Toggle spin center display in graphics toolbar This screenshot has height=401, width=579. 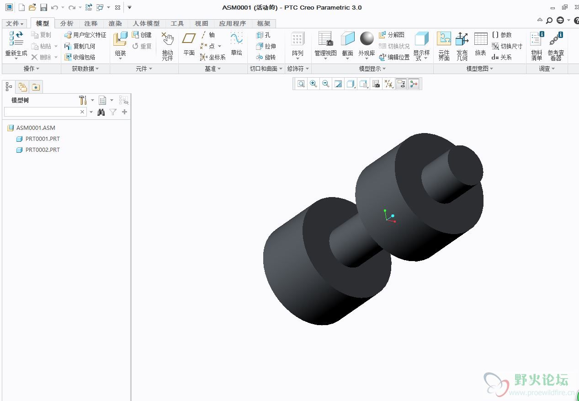tap(414, 84)
